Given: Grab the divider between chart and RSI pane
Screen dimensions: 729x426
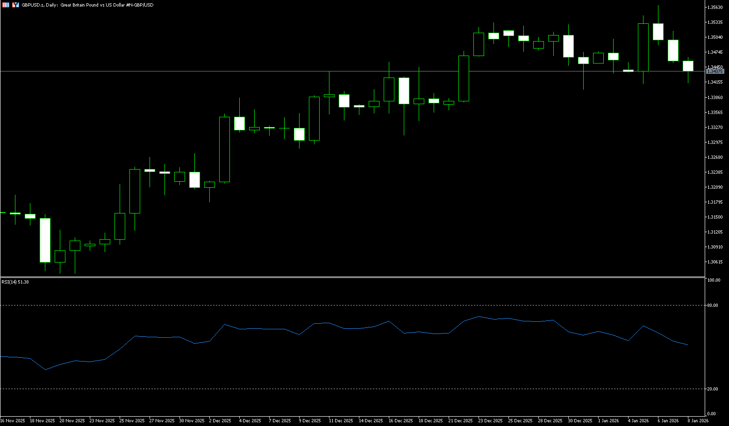Looking at the screenshot, I should click(x=350, y=277).
